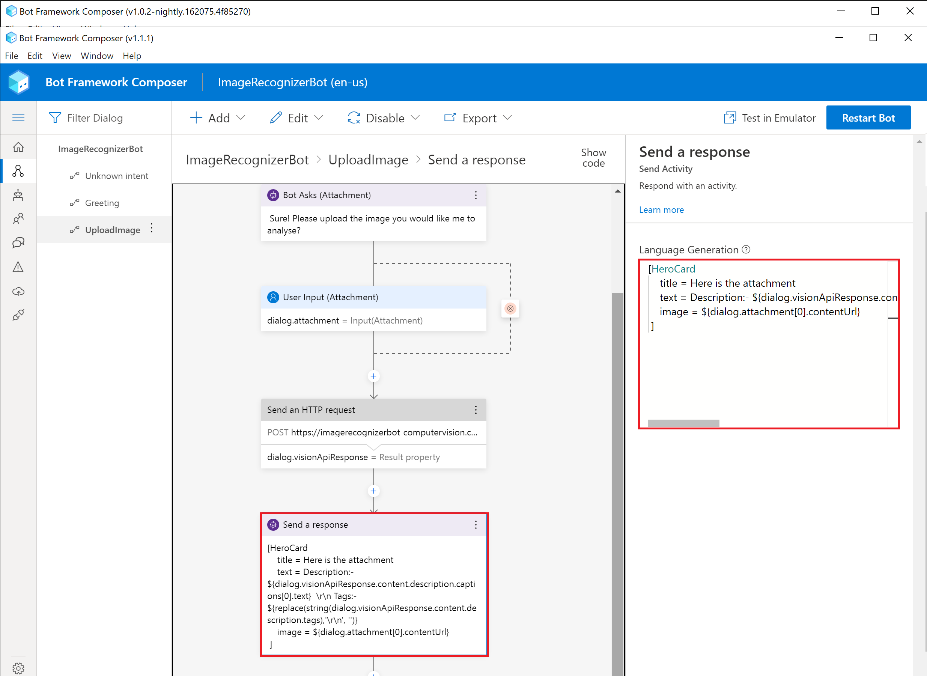
Task: Click Test in Emulator
Action: pyautogui.click(x=770, y=118)
